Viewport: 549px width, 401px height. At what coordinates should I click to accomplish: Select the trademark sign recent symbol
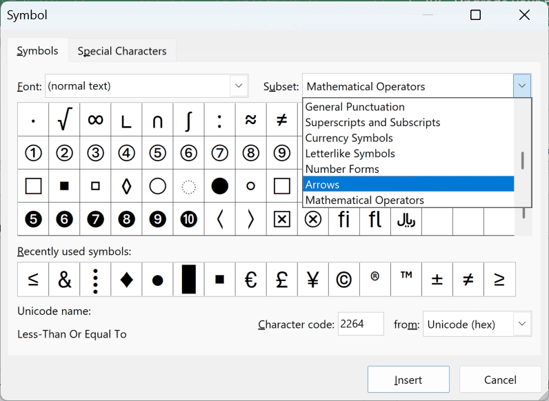(406, 279)
